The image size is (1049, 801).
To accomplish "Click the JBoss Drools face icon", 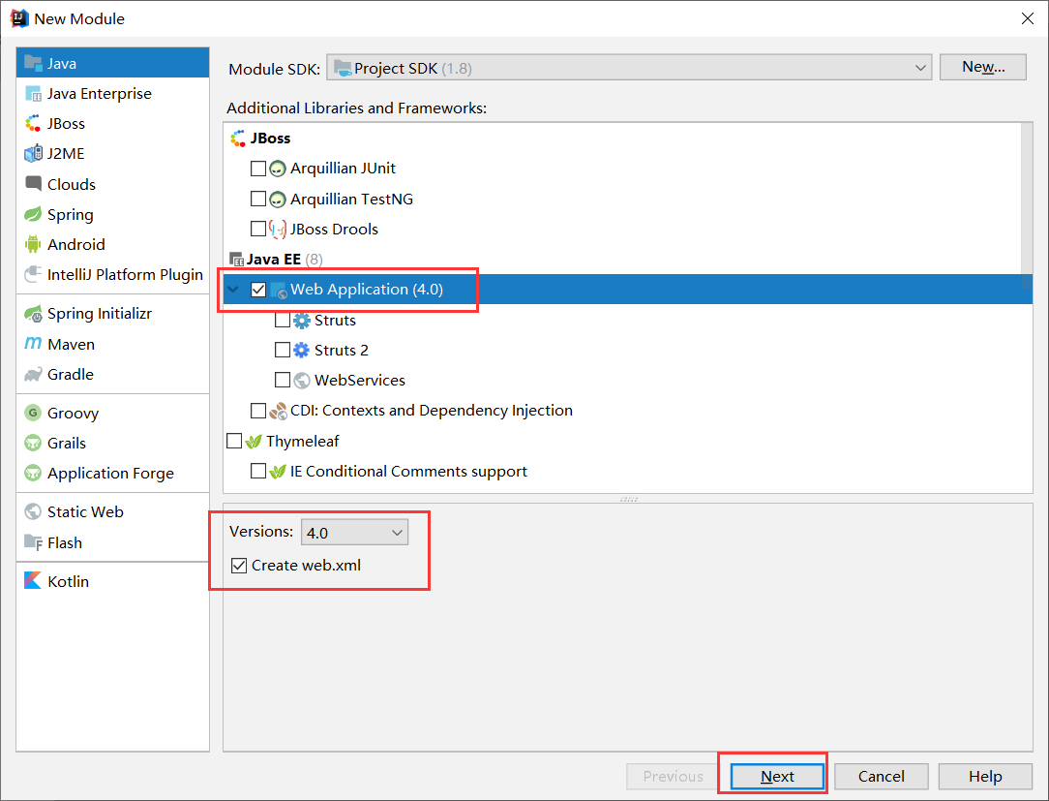I will tap(278, 229).
